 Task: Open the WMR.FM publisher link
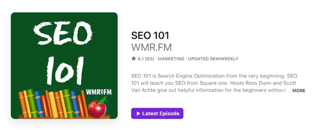[152, 47]
